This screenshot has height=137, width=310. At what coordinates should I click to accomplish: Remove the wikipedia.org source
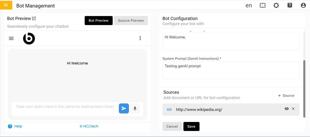tap(293, 109)
